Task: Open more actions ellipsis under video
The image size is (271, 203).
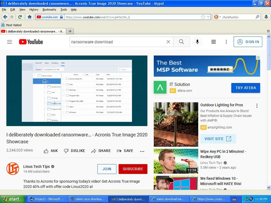Action: tap(142, 151)
